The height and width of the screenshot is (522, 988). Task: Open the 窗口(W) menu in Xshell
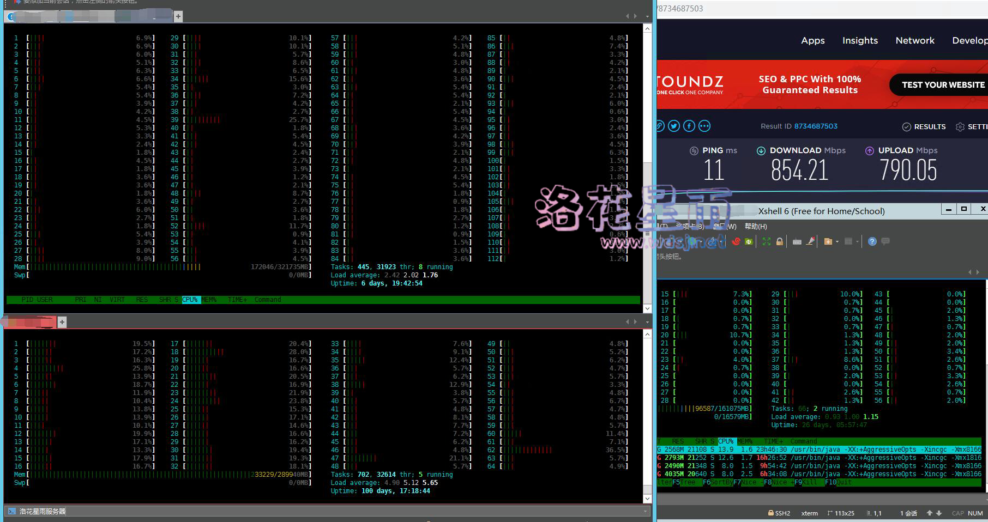pos(724,226)
